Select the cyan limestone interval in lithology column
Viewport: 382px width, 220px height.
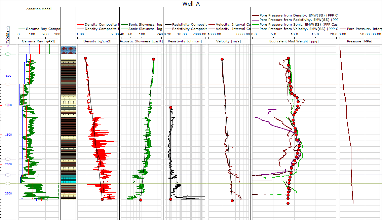tap(68, 181)
